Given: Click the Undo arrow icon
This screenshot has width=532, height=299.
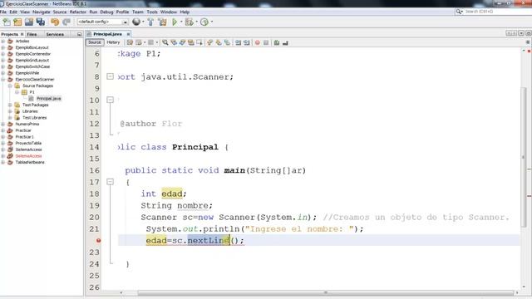Looking at the screenshot, I should tap(55, 22).
